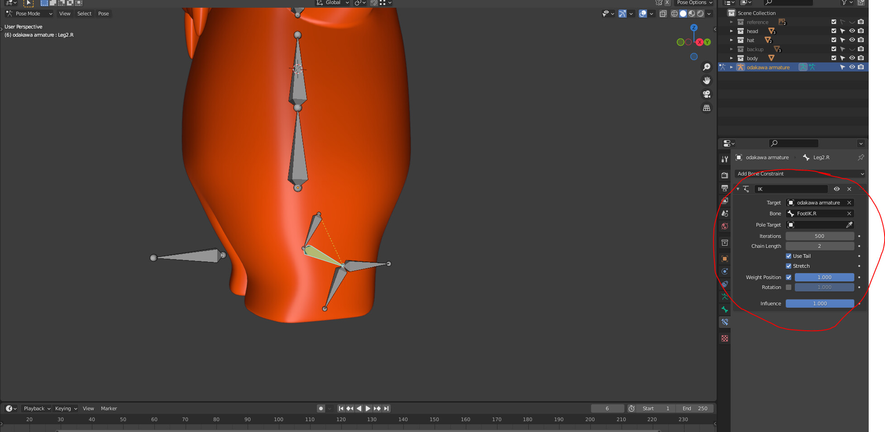Jump to the end frame
Viewport: 885px width, 432px height.
[386, 408]
